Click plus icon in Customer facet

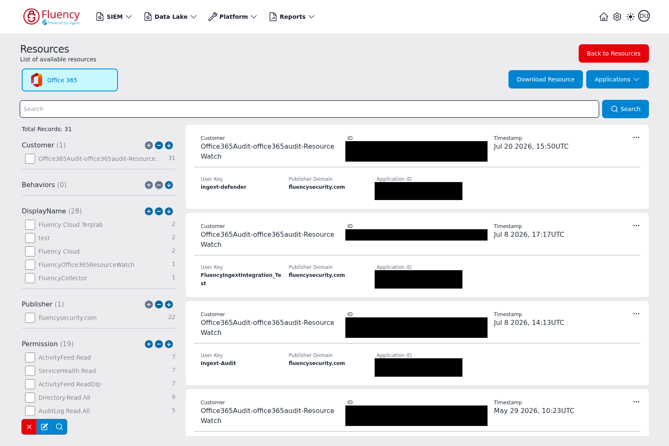pos(149,145)
